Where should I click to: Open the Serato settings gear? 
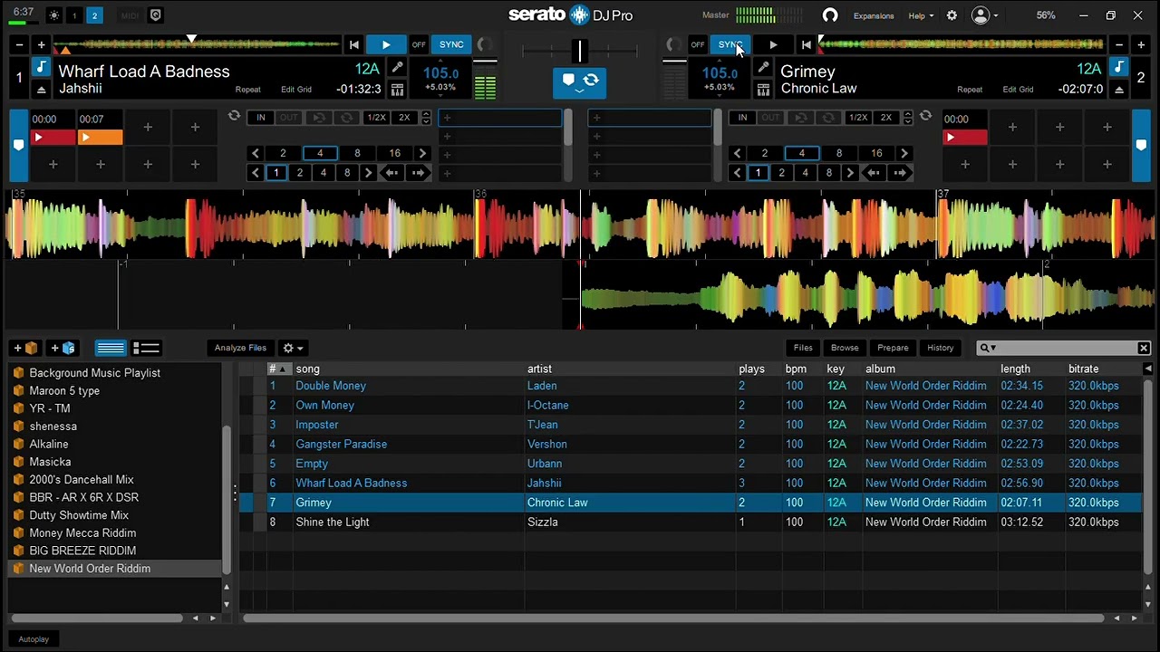point(952,15)
